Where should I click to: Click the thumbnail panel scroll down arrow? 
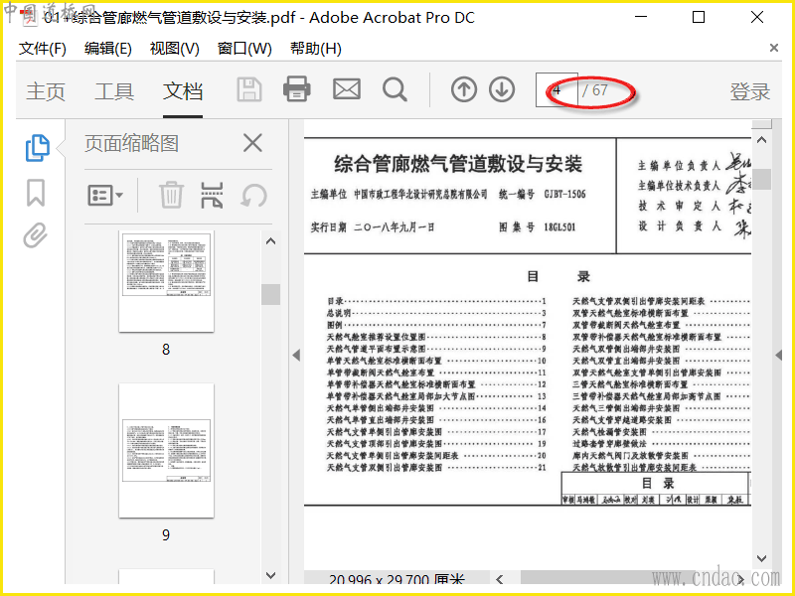270,575
